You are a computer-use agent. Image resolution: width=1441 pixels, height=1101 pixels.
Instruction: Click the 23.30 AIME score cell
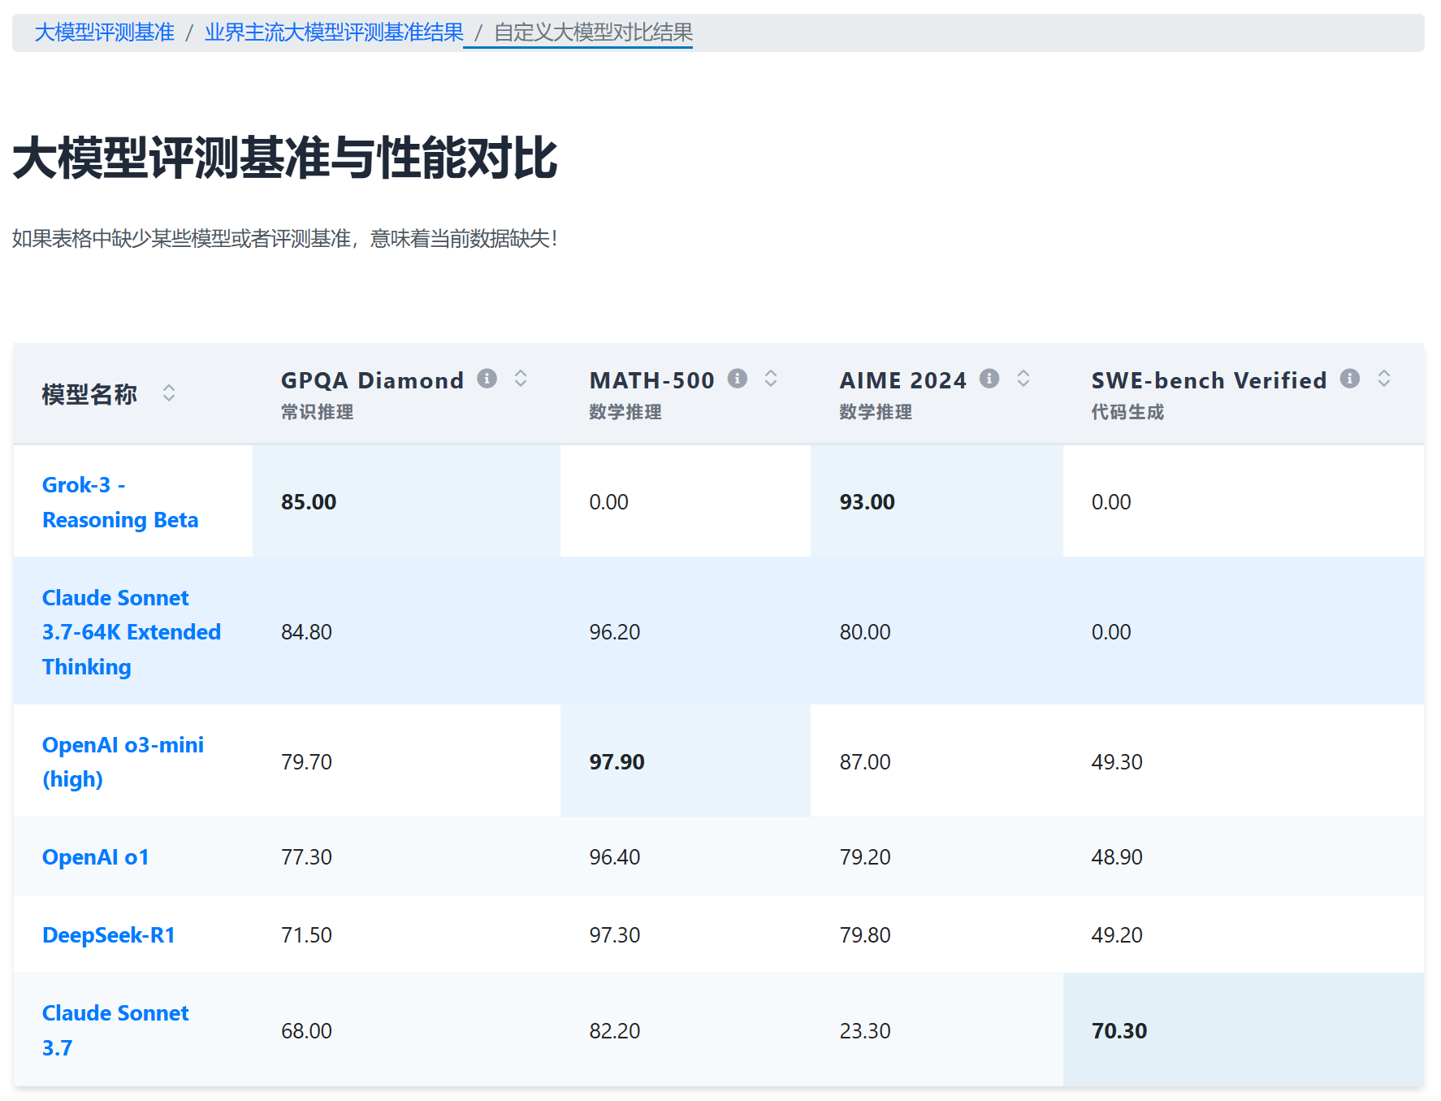(x=937, y=1030)
